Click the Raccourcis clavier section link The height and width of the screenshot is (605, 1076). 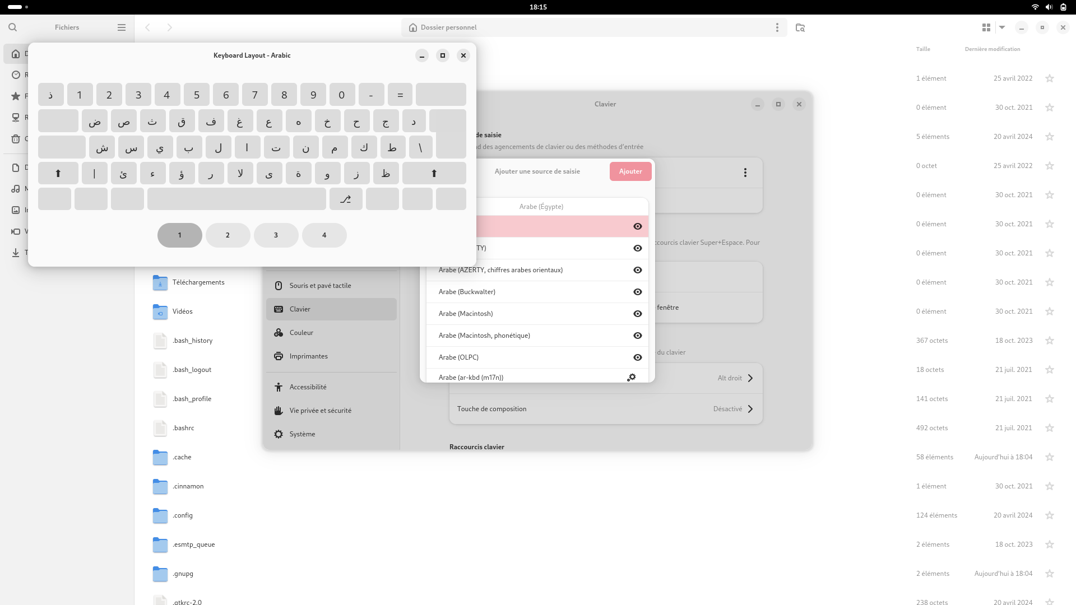(x=477, y=446)
